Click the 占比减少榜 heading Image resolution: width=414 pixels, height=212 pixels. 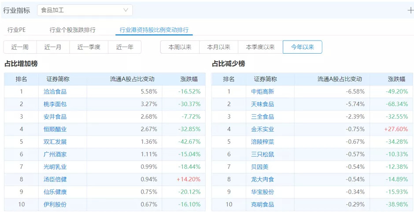pos(229,63)
